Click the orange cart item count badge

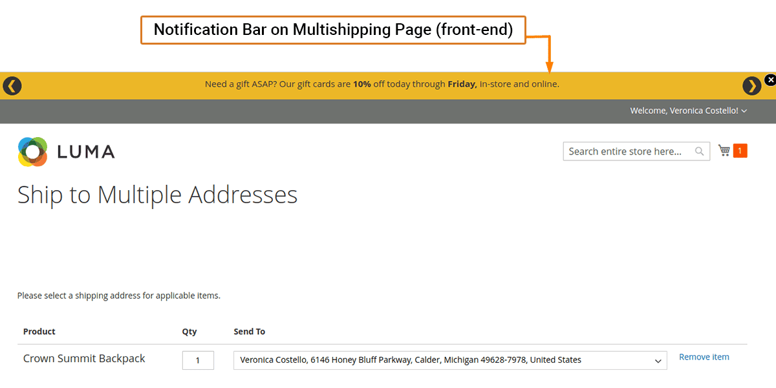coord(740,151)
